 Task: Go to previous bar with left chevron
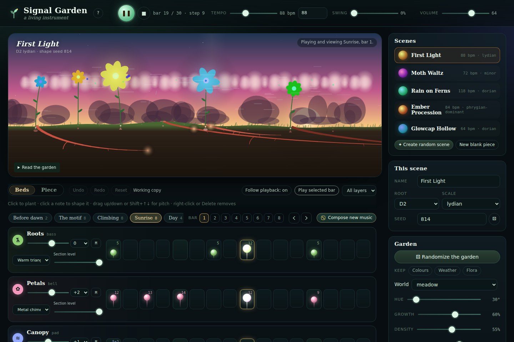[294, 218]
